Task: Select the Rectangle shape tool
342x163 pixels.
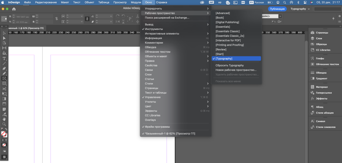Action: pyautogui.click(x=4, y=83)
